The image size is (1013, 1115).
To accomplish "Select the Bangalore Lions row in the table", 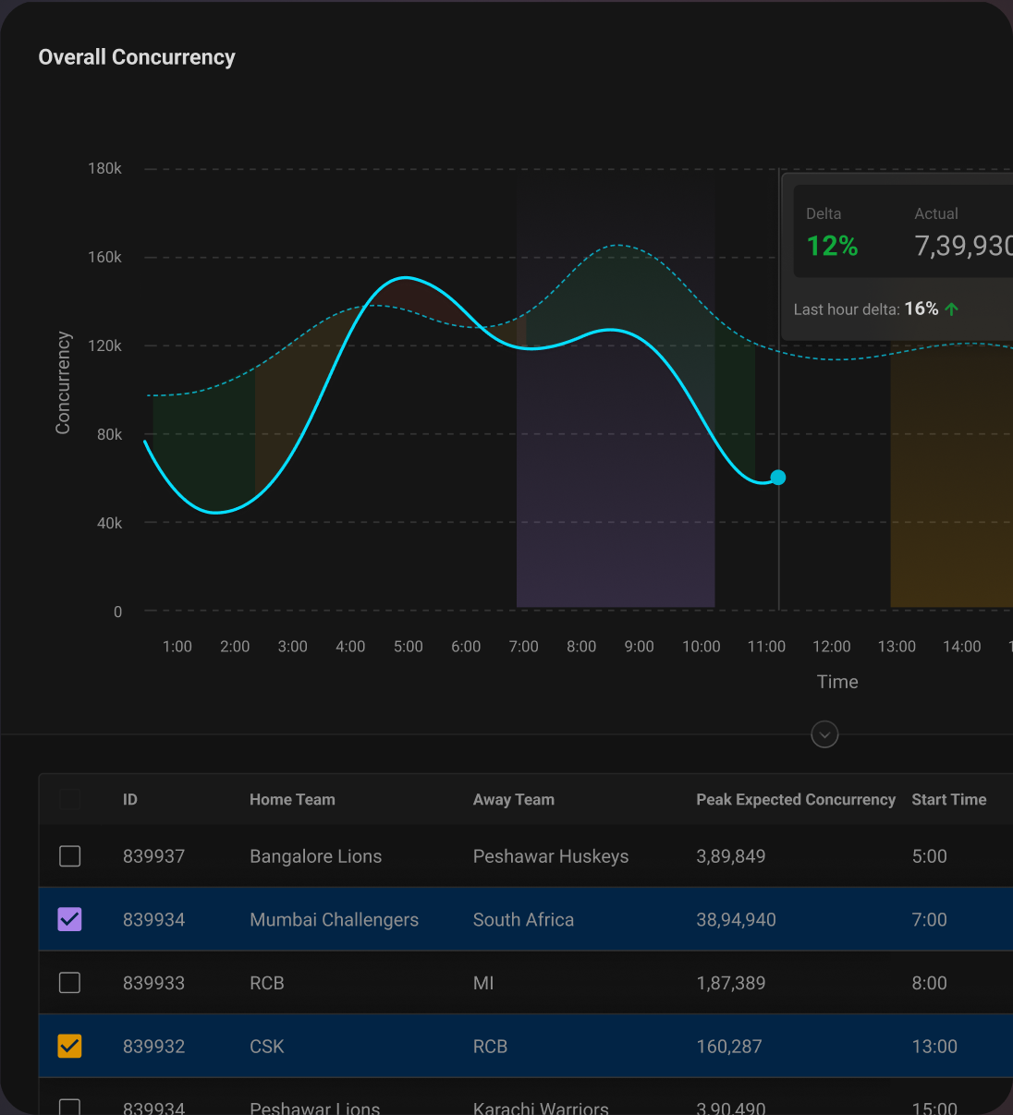I will (x=315, y=856).
